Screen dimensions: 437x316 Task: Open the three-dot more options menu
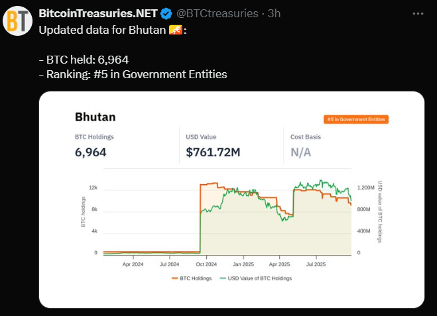[417, 13]
